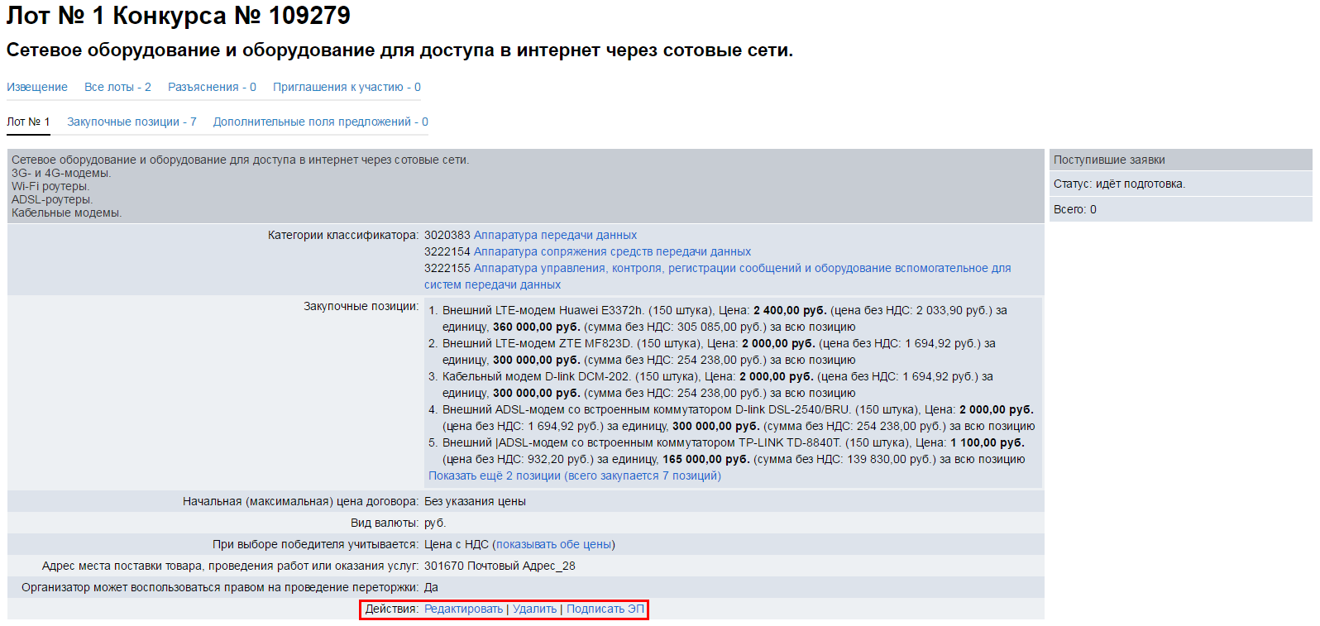The image size is (1320, 626).
Task: Expand list via Показать ещё 2 позиции
Action: [574, 475]
